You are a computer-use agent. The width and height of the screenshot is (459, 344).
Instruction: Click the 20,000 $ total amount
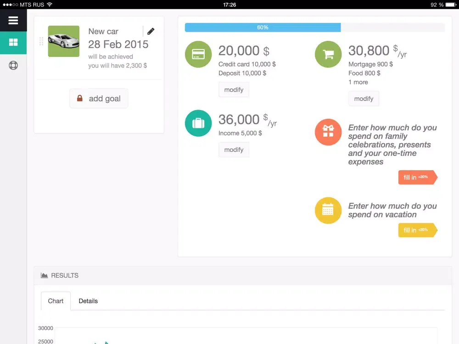[244, 50]
